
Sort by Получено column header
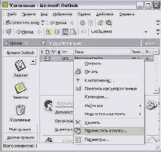point(138,52)
